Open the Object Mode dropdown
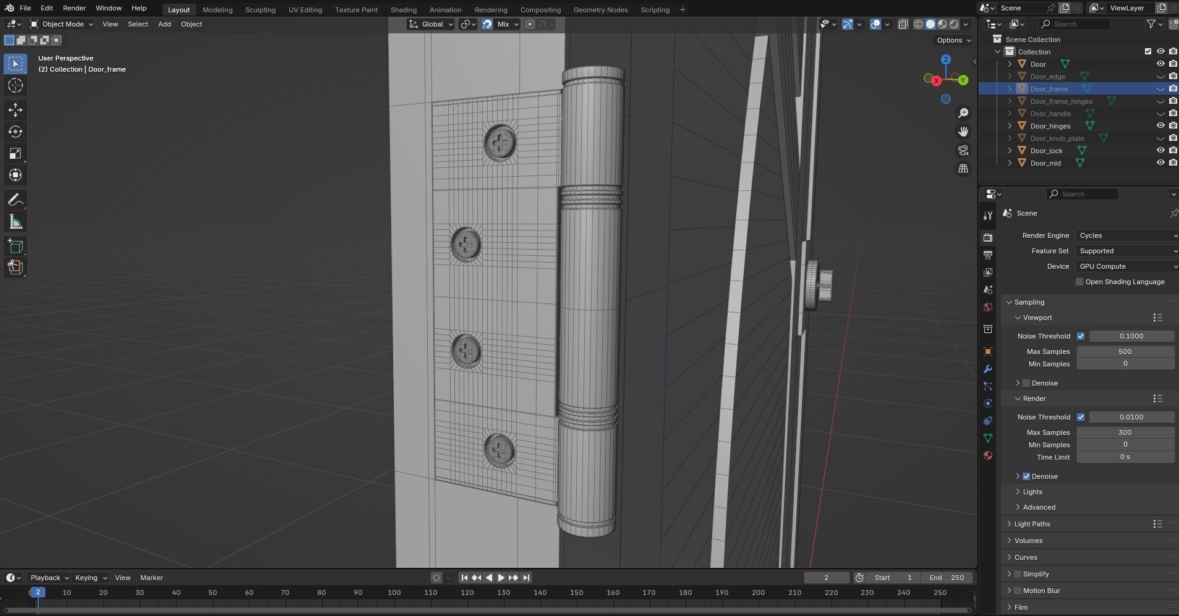This screenshot has width=1179, height=616. 62,24
